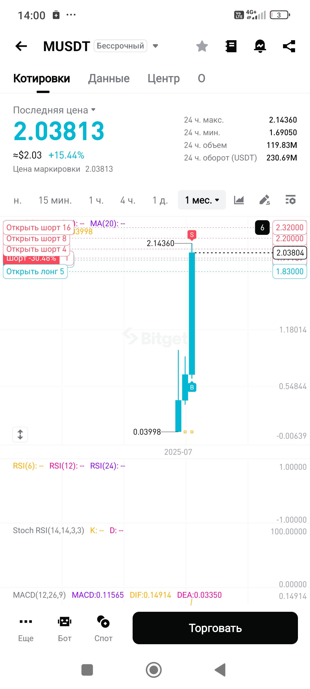Open the price alert bell icon
This screenshot has height=689, width=310.
(260, 46)
